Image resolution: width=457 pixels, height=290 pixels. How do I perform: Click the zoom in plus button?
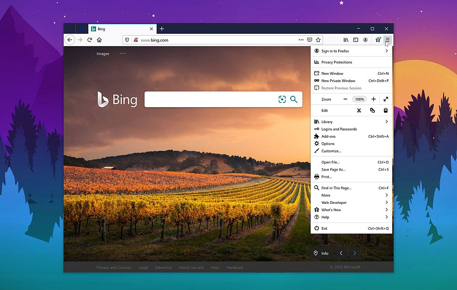click(373, 99)
